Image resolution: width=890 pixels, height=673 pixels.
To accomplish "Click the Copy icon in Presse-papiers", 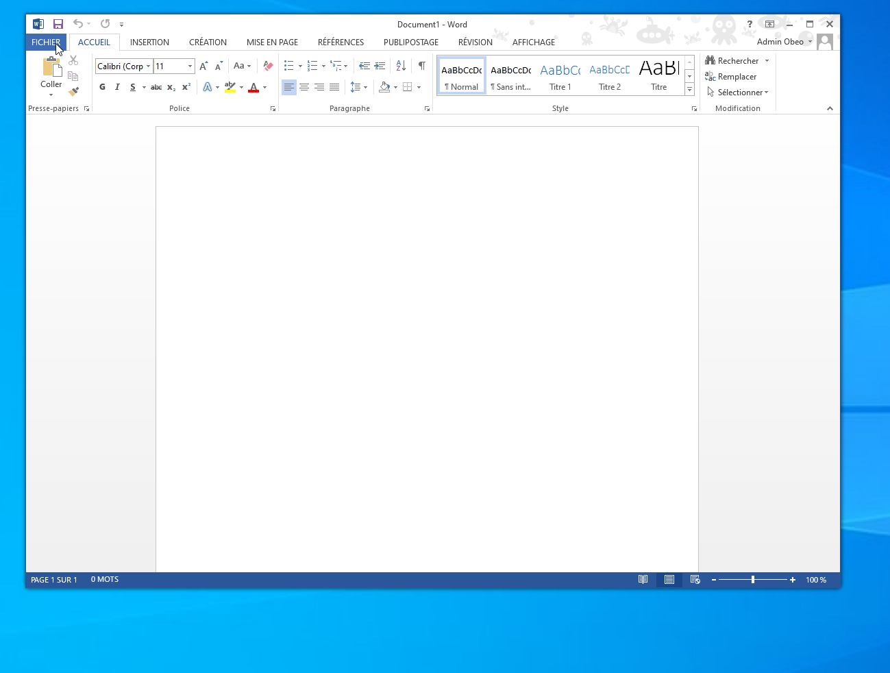I will (73, 75).
